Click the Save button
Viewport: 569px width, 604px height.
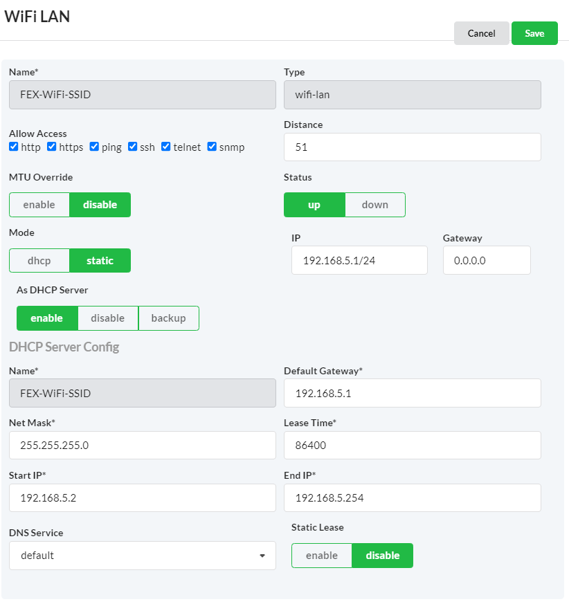(534, 33)
